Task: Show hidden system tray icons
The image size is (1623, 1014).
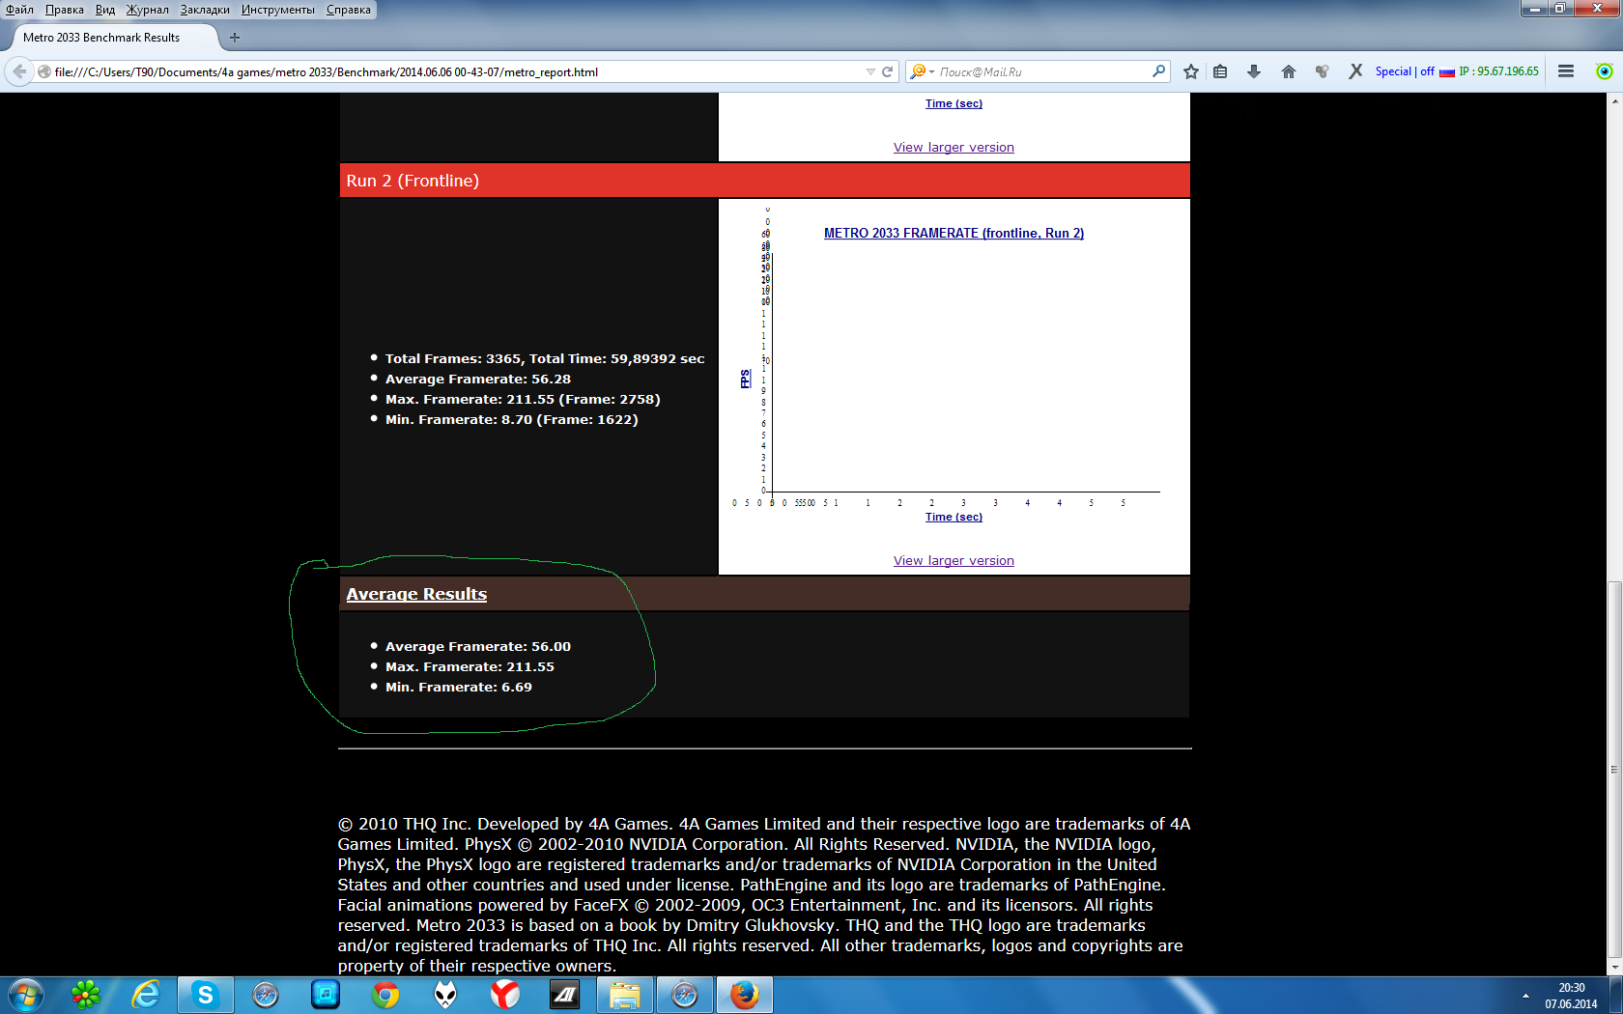Action: [x=1525, y=996]
